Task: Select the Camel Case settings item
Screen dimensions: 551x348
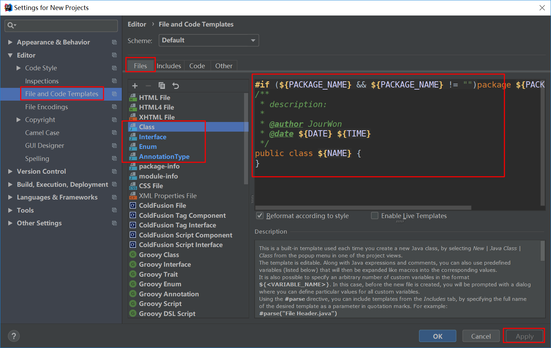Action: 42,133
